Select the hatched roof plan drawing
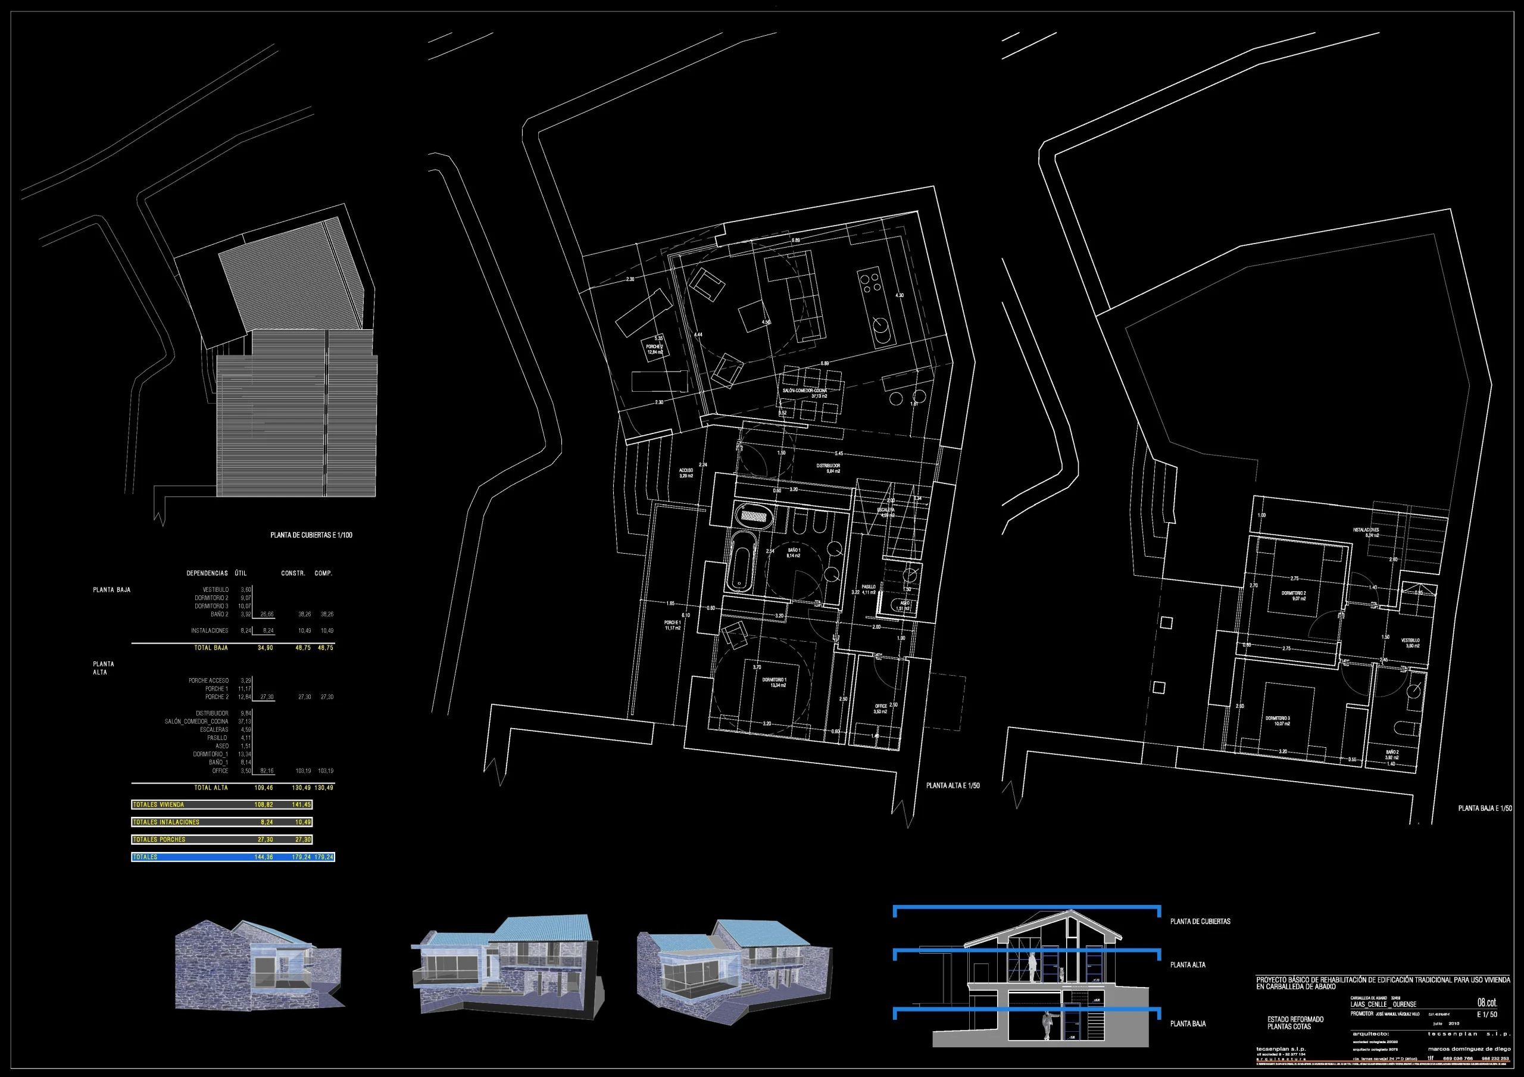This screenshot has width=1524, height=1077. pyautogui.click(x=298, y=357)
